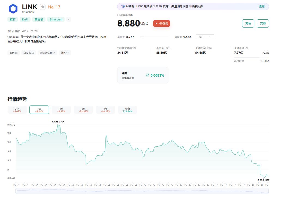Click the chart's bottom range navigator strip

click(x=142, y=191)
